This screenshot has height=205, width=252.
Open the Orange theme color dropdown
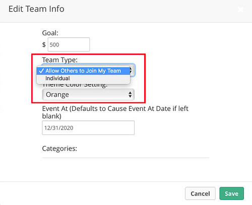(88, 95)
